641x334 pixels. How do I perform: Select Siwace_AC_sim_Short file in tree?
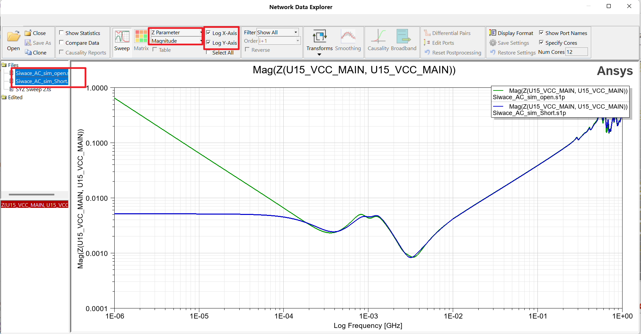coord(42,81)
